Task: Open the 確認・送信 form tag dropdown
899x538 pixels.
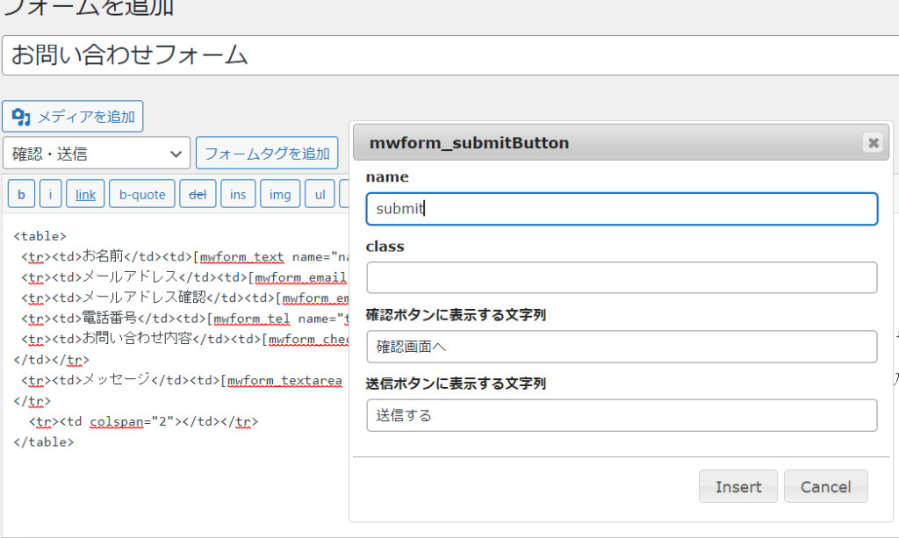Action: click(x=97, y=153)
